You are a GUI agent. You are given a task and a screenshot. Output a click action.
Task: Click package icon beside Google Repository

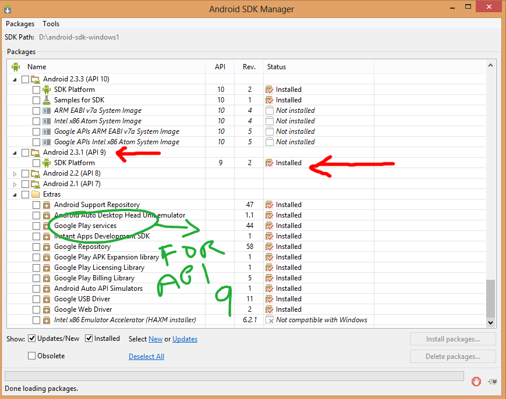pyautogui.click(x=47, y=247)
